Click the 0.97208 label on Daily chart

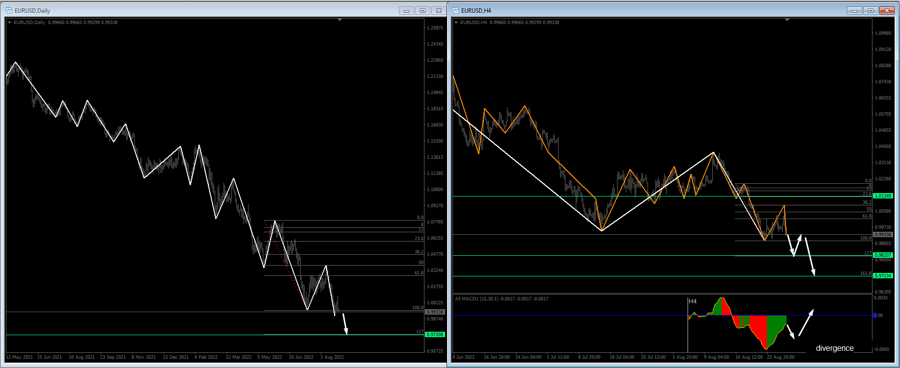pos(435,335)
